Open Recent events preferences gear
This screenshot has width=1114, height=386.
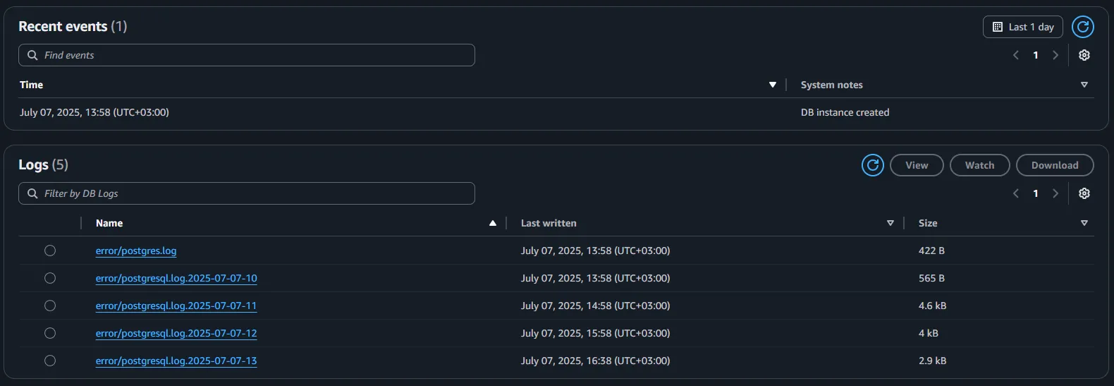click(1084, 55)
